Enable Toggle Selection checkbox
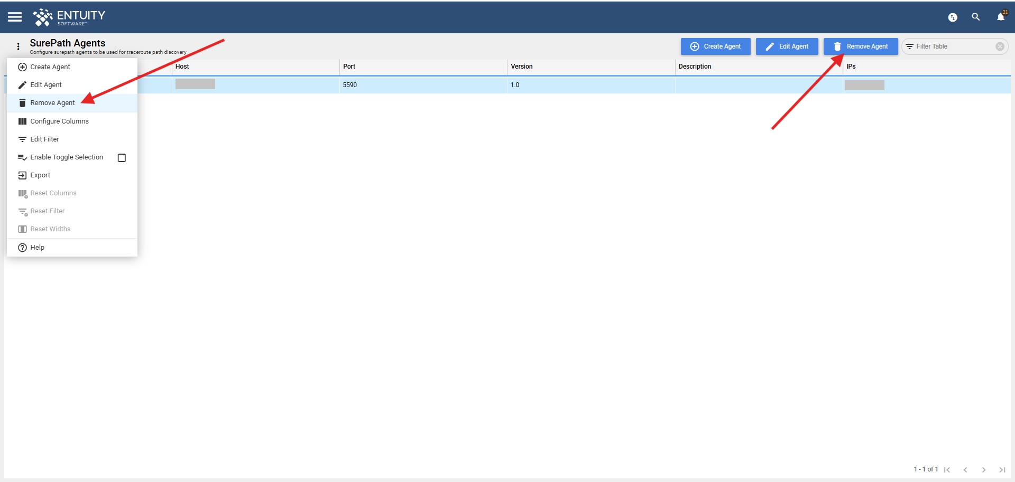Screen dimensions: 1015x482 pos(122,158)
